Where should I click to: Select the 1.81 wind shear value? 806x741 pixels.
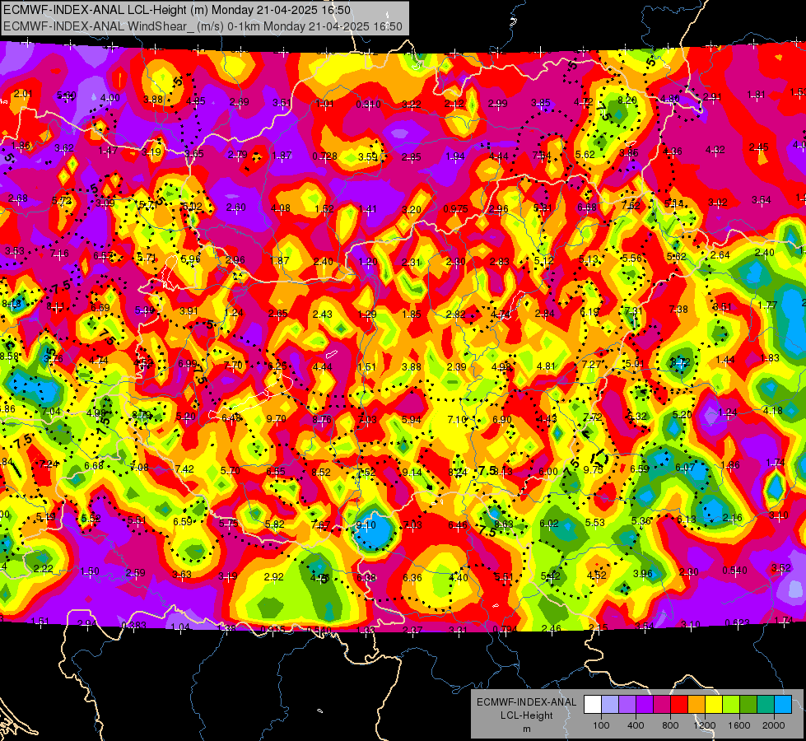[756, 95]
